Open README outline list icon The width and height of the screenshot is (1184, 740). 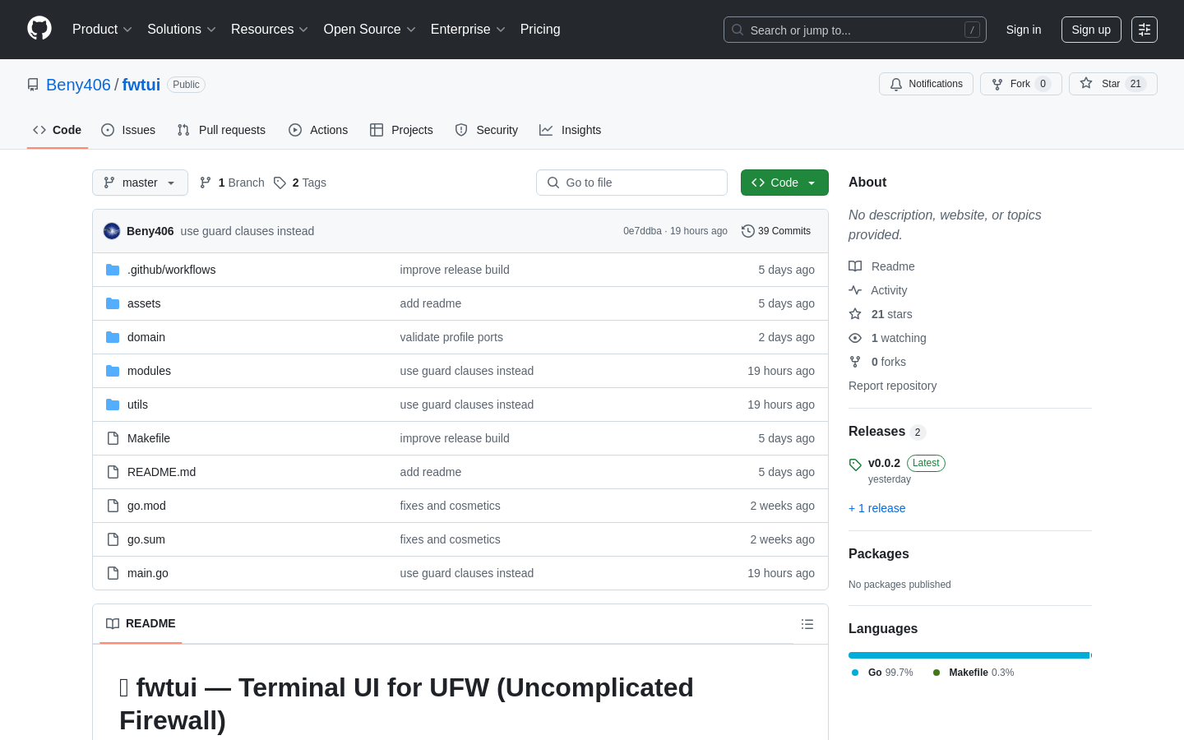pyautogui.click(x=807, y=624)
